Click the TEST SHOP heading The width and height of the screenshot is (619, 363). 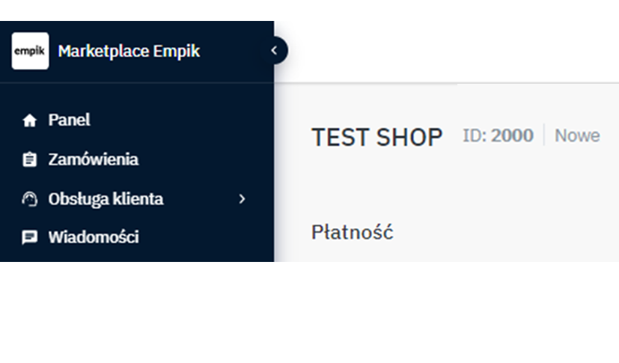tap(376, 137)
